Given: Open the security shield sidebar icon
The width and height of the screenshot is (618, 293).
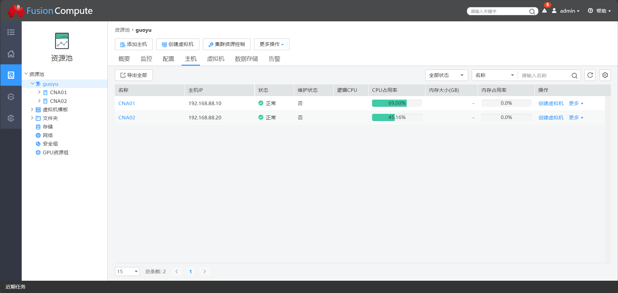Looking at the screenshot, I should pyautogui.click(x=11, y=118).
